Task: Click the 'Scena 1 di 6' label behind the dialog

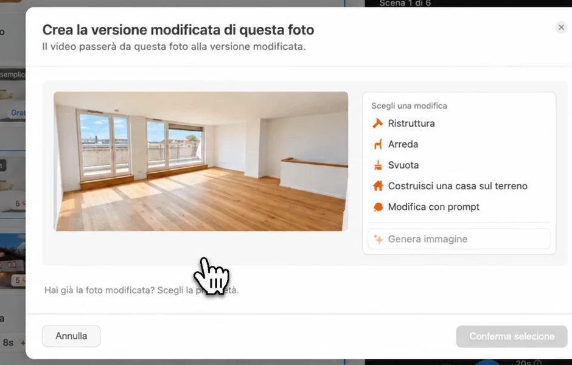Action: pos(405,3)
